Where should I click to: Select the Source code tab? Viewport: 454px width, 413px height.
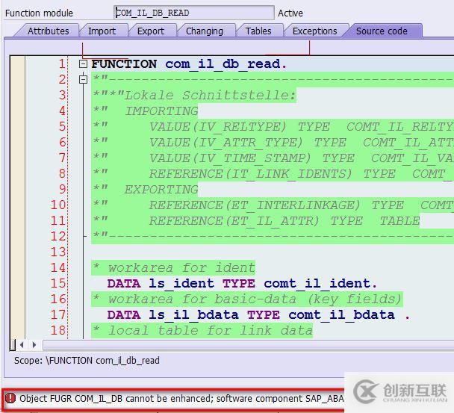click(x=382, y=31)
